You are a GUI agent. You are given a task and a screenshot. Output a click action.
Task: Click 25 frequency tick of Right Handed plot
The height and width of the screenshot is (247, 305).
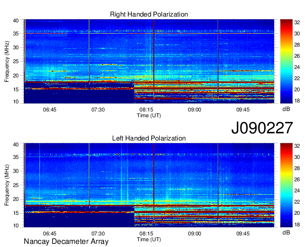[16, 62]
